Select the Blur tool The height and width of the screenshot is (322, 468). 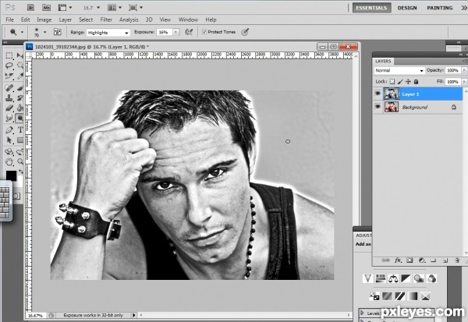click(9, 118)
